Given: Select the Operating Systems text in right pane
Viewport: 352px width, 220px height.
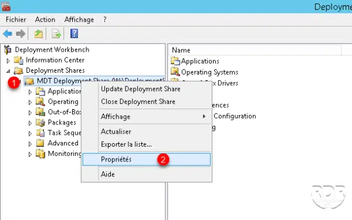Looking at the screenshot, I should pyautogui.click(x=209, y=72).
